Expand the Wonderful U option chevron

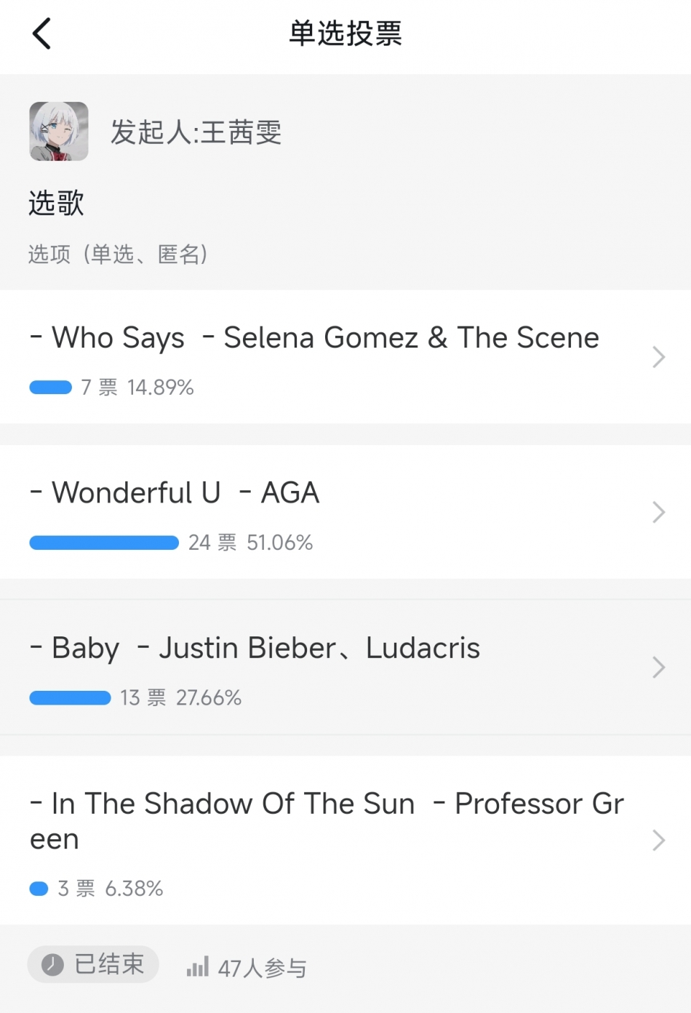point(658,513)
